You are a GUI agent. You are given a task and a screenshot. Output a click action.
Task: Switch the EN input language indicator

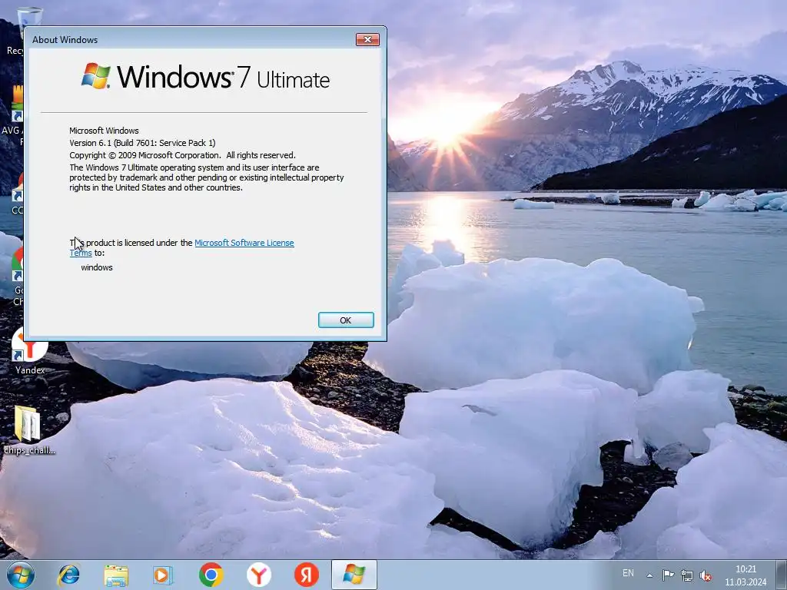[628, 573]
